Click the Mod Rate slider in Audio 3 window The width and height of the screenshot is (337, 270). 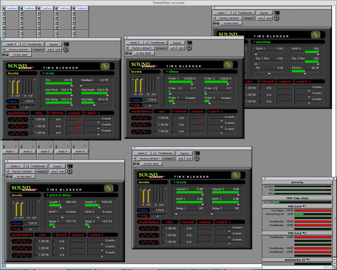(x=94, y=102)
